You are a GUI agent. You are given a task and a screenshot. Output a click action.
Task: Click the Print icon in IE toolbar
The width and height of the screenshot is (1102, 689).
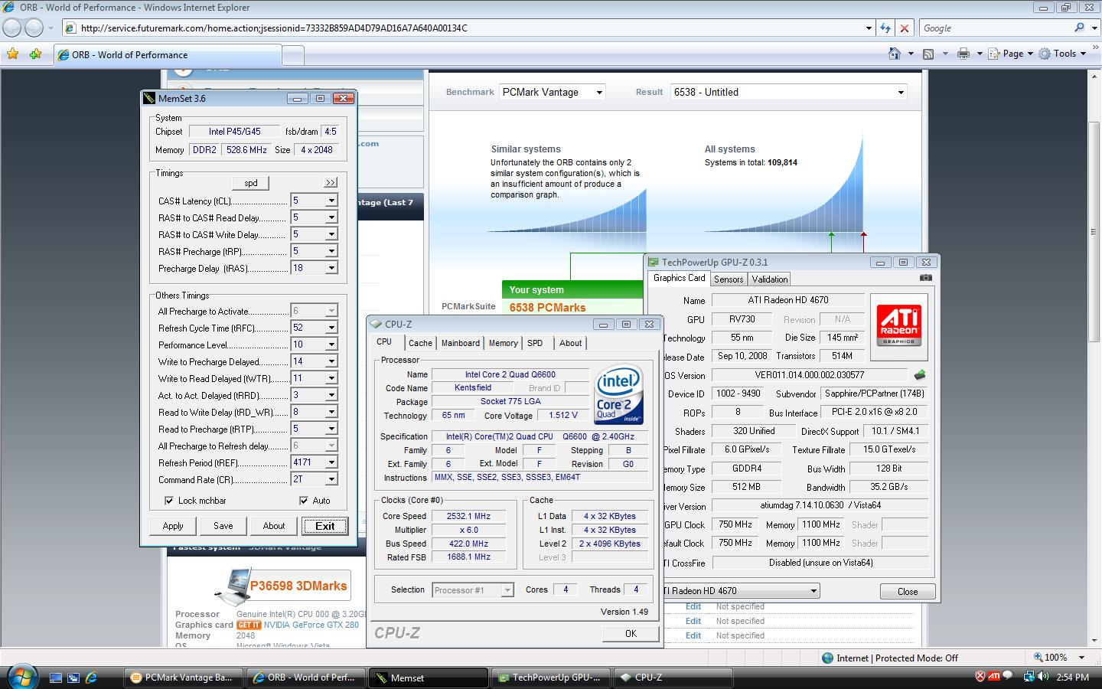963,54
